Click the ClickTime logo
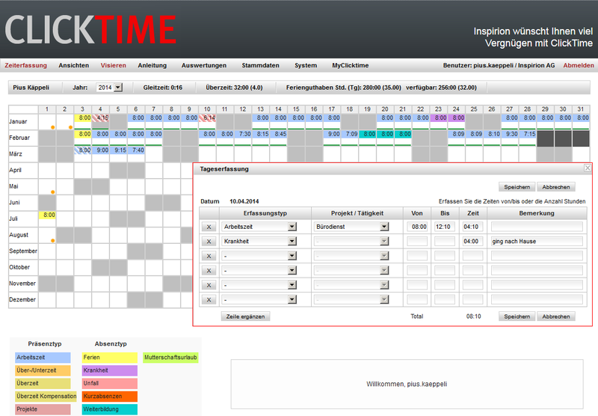The width and height of the screenshot is (598, 416). (90, 31)
